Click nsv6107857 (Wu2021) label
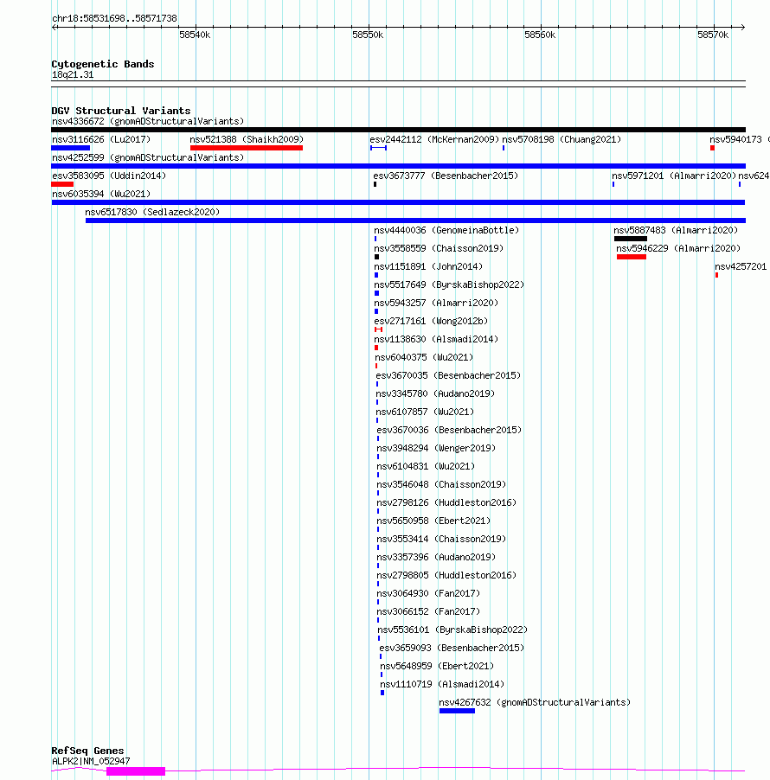This screenshot has width=770, height=780. (x=425, y=412)
